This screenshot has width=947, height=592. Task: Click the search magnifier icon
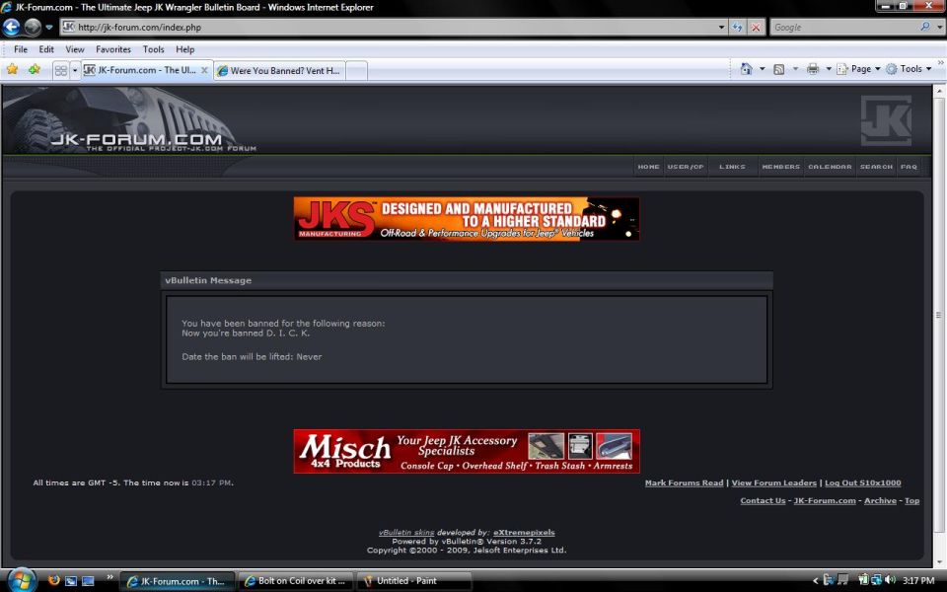tap(924, 27)
